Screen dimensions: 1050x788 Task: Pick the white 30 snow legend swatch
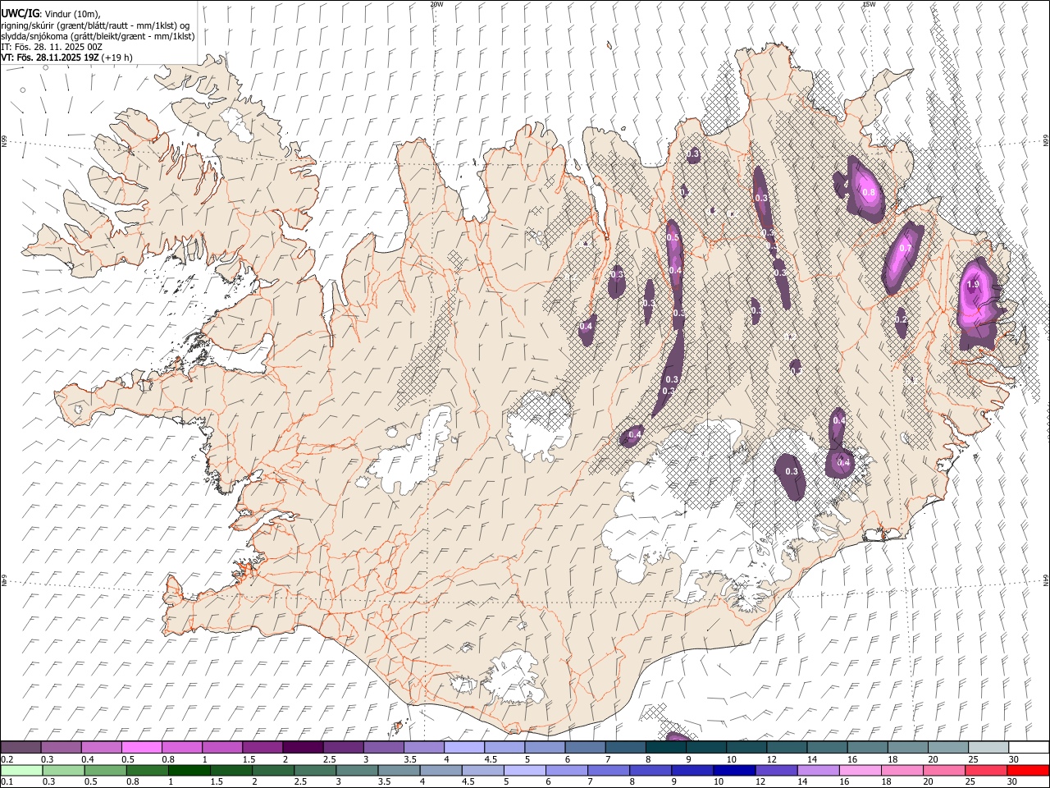pyautogui.click(x=1029, y=747)
